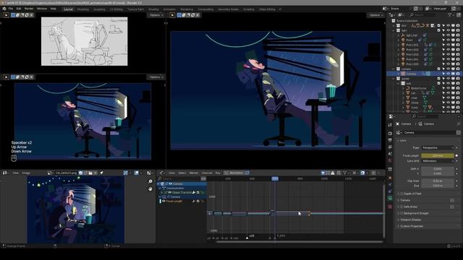Open the World properties tab
The height and width of the screenshot is (260, 463).
(390, 160)
